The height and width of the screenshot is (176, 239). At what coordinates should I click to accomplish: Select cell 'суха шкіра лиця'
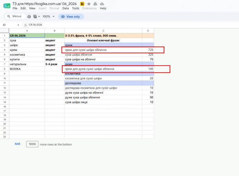103,102
